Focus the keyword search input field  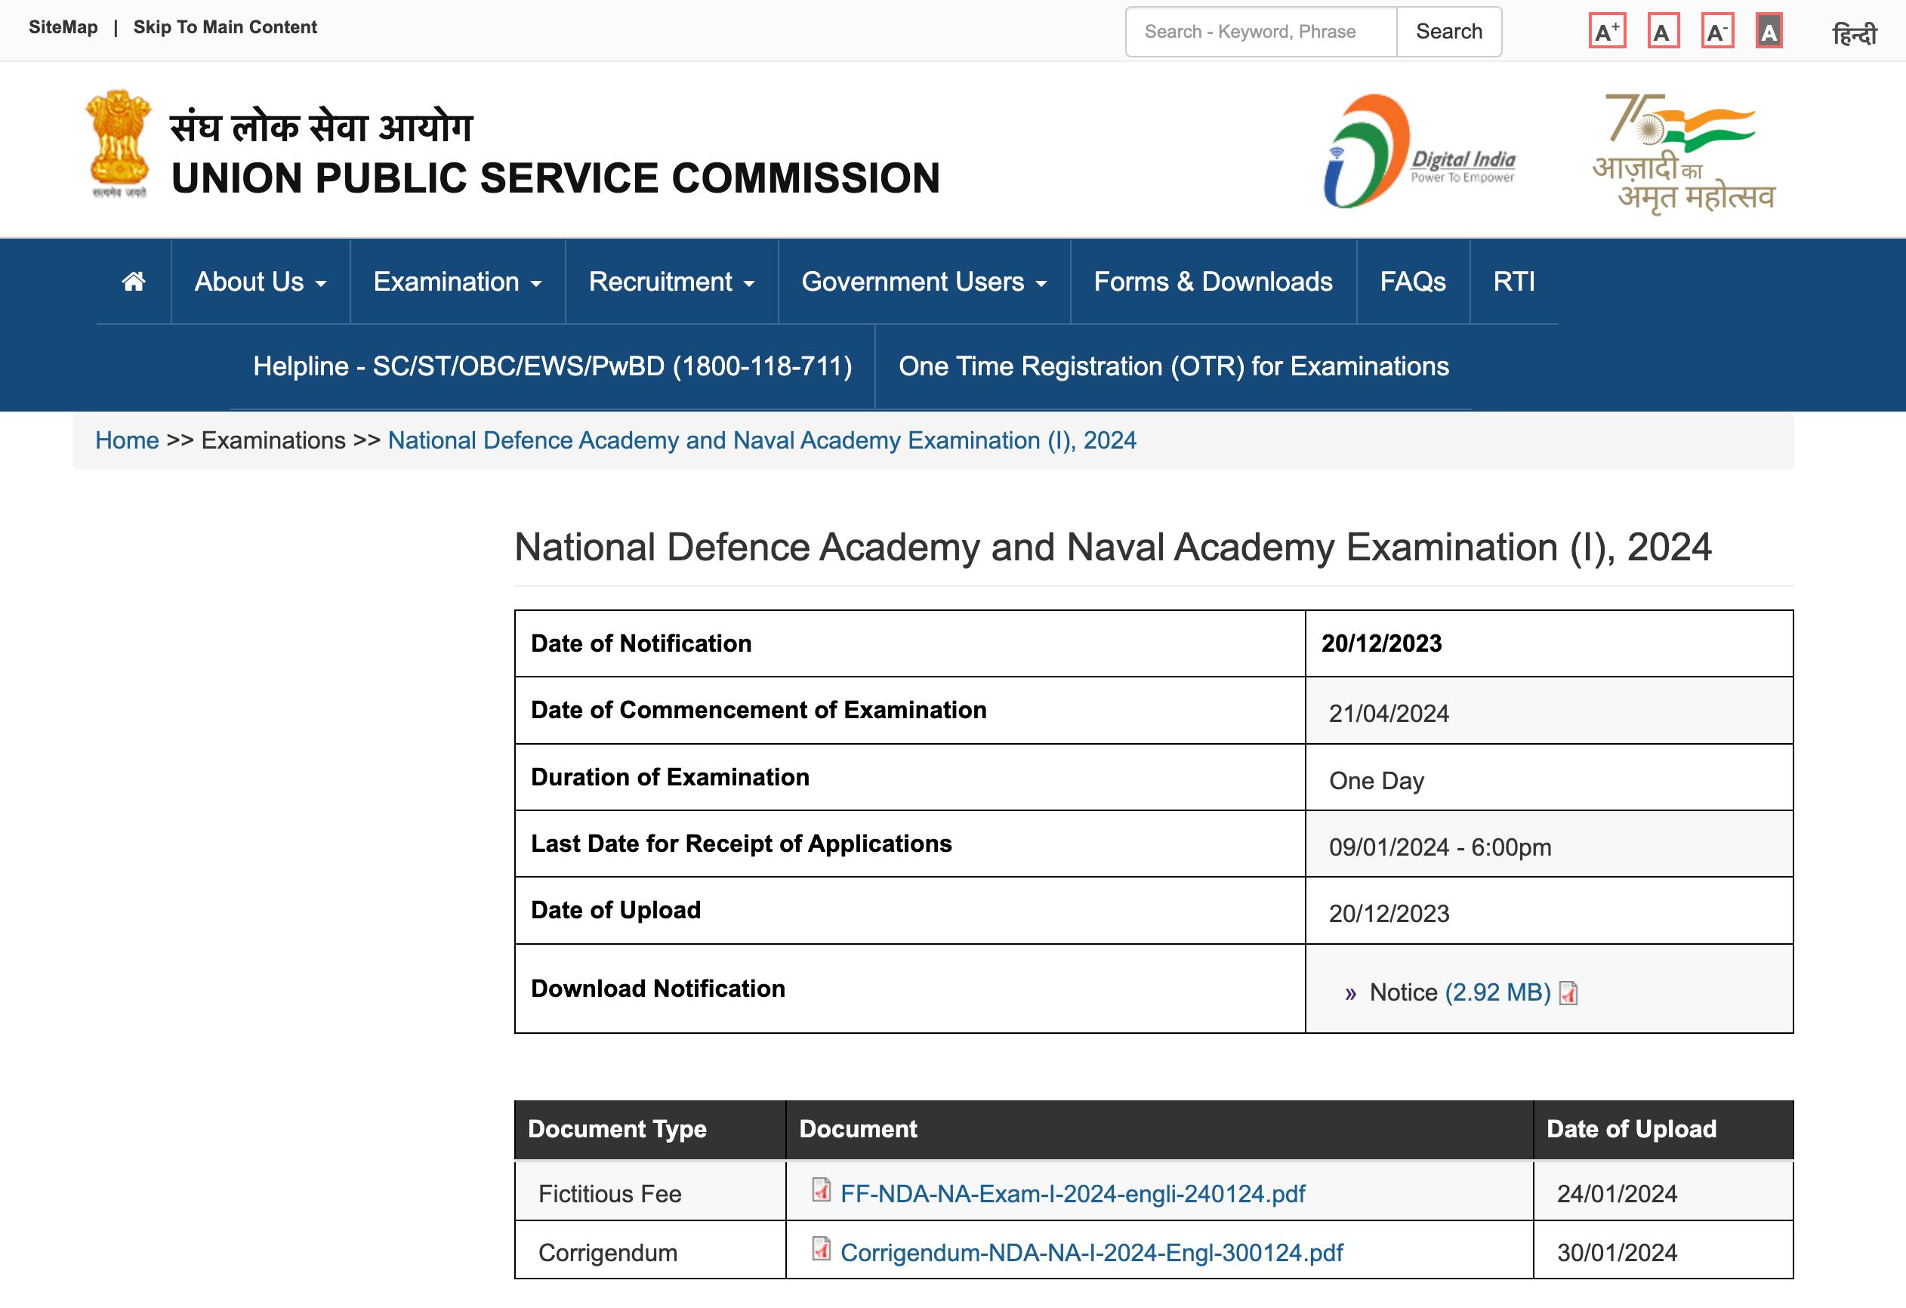(1260, 32)
